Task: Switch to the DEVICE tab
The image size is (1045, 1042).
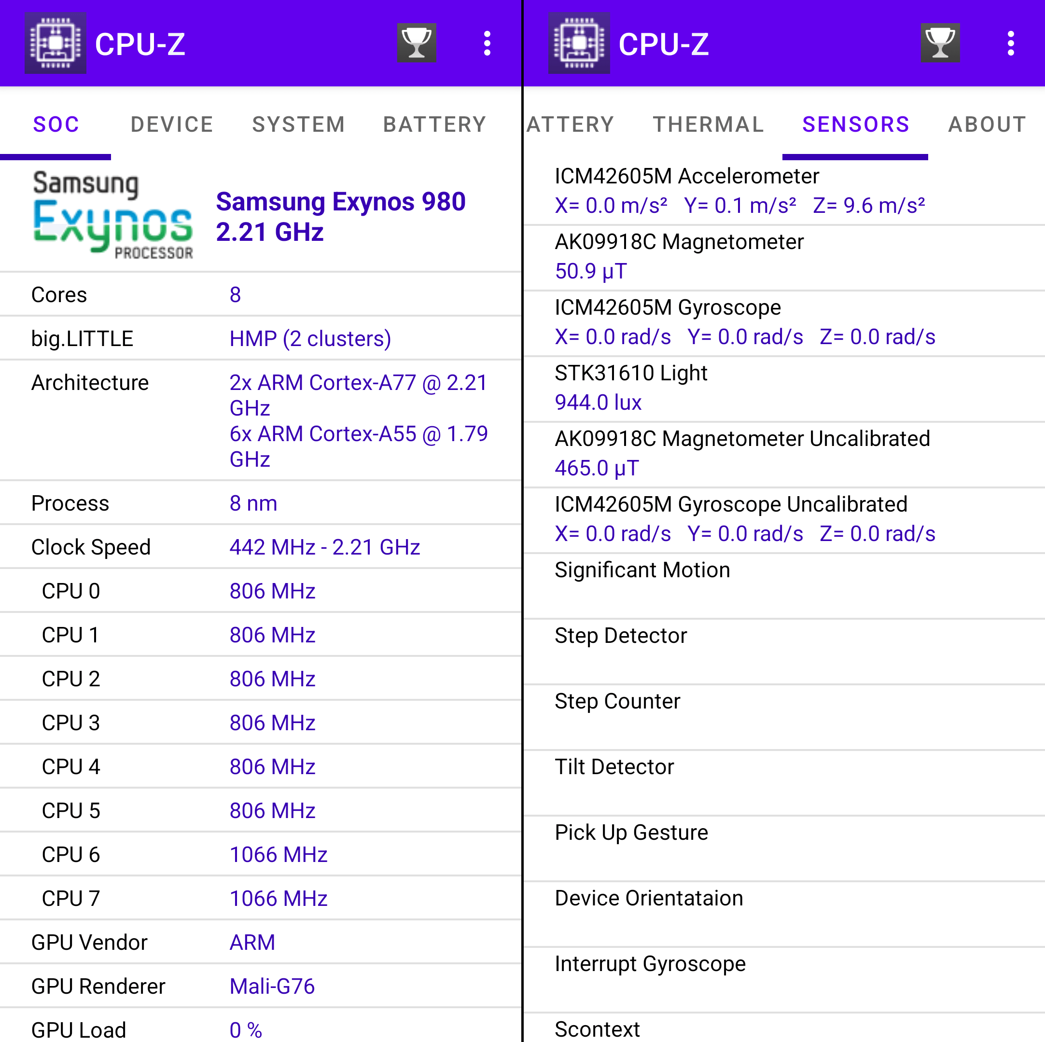Action: (x=172, y=125)
